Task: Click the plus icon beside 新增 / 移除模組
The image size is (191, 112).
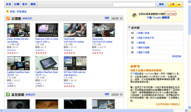Action: click(7, 11)
